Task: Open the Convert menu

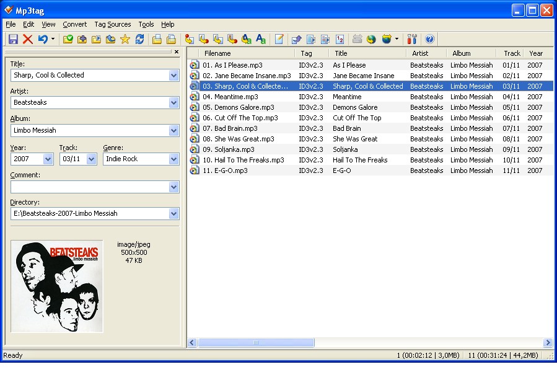Action: [74, 24]
